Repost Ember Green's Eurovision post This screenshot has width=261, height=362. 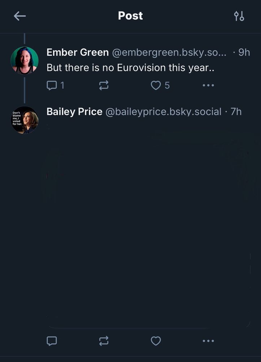(104, 85)
